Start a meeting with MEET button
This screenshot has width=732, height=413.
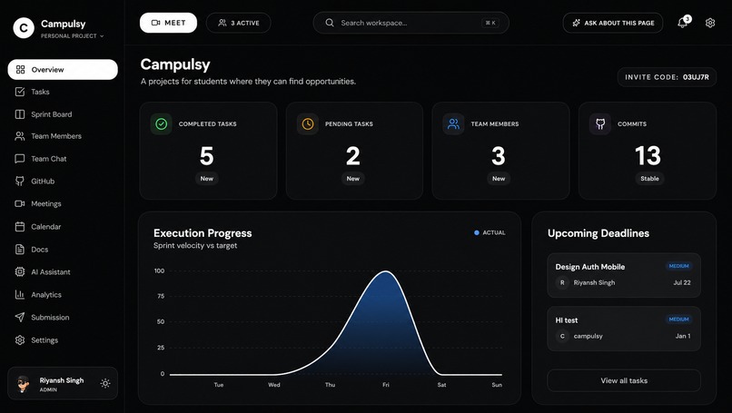pos(168,23)
